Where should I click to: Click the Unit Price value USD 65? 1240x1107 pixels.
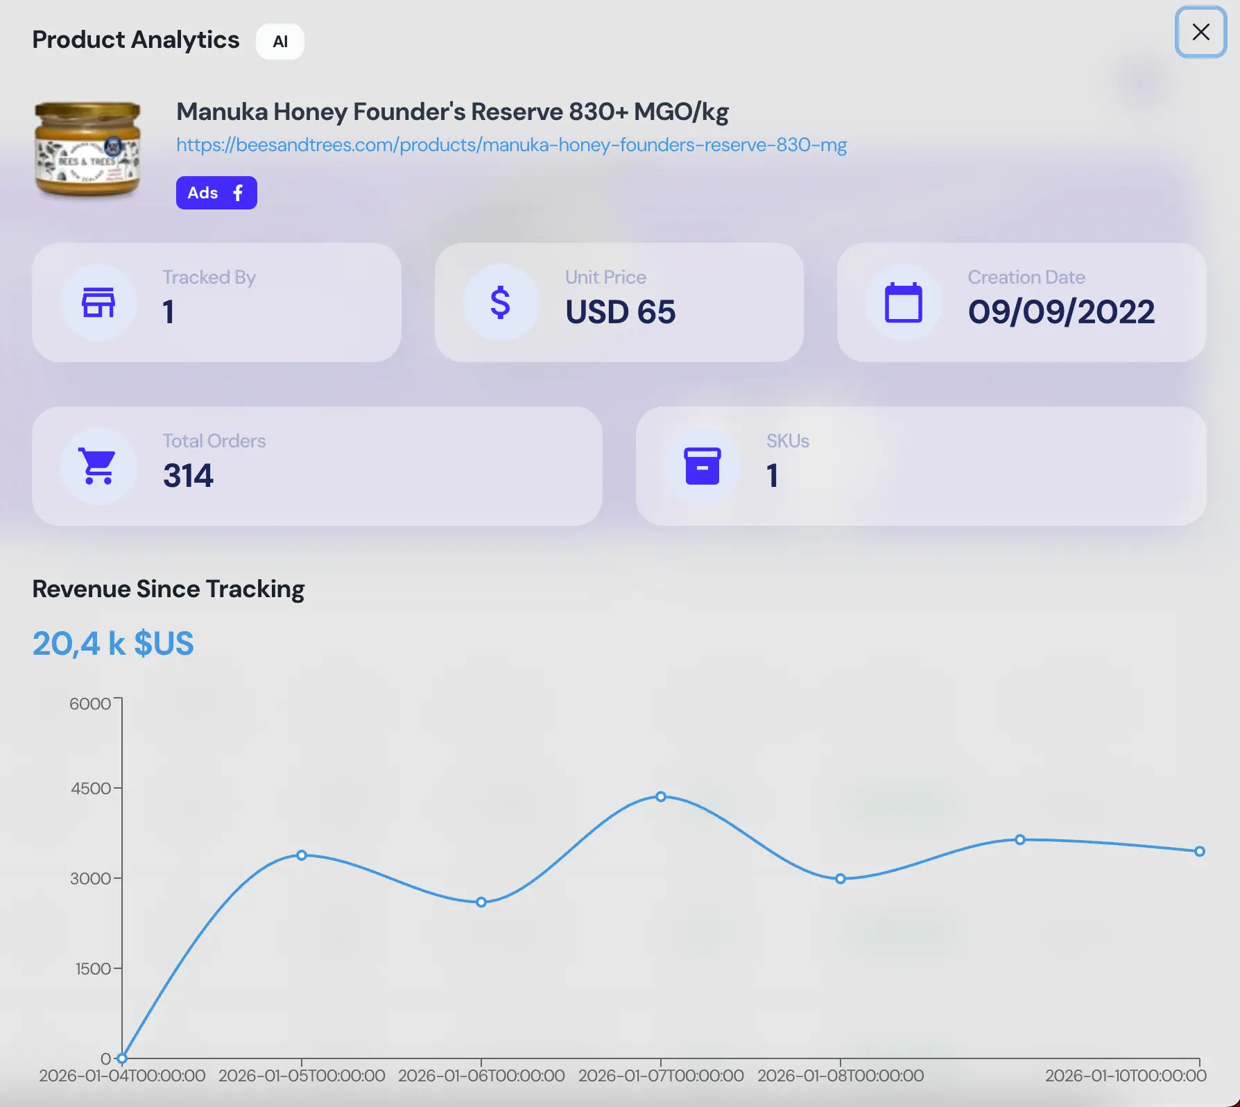621,312
